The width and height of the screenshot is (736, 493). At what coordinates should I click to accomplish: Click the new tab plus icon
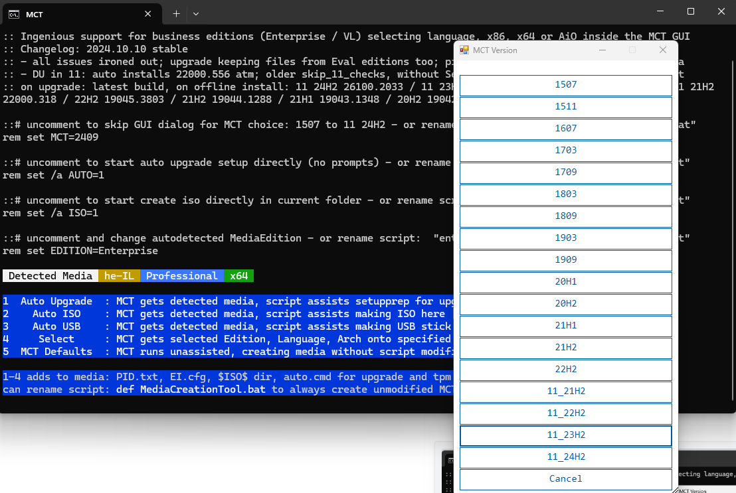tap(176, 13)
